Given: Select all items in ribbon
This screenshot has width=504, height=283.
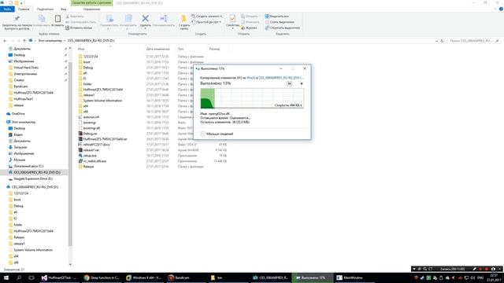Looking at the screenshot, I should [x=276, y=16].
